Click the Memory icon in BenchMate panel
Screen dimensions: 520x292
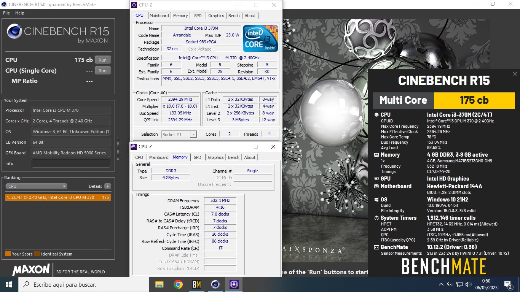(376, 155)
